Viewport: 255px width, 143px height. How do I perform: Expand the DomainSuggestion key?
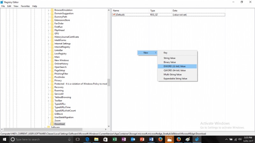[x=48, y=14]
